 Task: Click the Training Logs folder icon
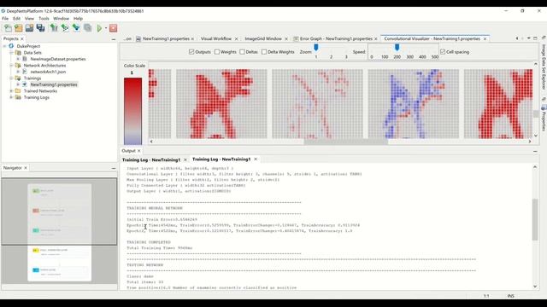pyautogui.click(x=18, y=97)
